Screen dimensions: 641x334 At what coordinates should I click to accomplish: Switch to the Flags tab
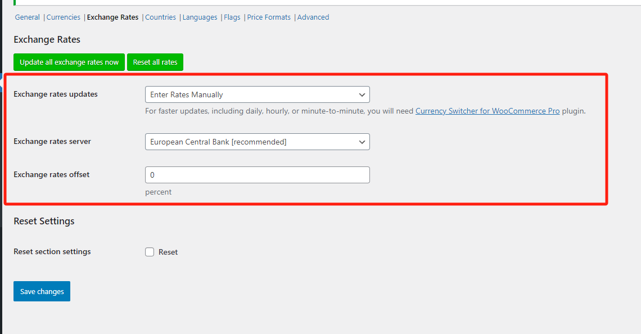[x=232, y=17]
